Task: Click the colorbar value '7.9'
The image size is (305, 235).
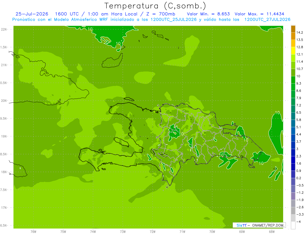Action: pyautogui.click(x=299, y=98)
